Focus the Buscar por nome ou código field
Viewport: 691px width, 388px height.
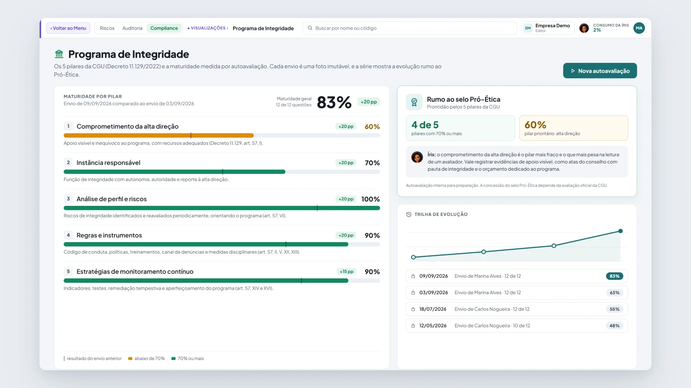tap(409, 28)
